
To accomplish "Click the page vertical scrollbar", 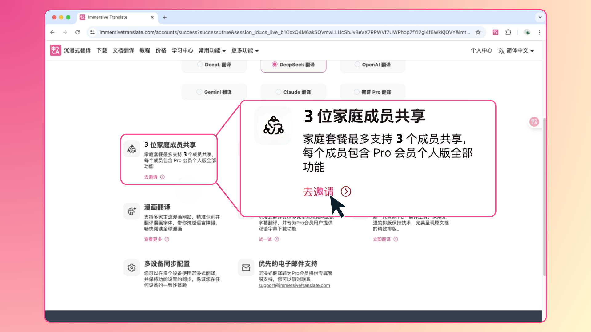I will [x=544, y=197].
